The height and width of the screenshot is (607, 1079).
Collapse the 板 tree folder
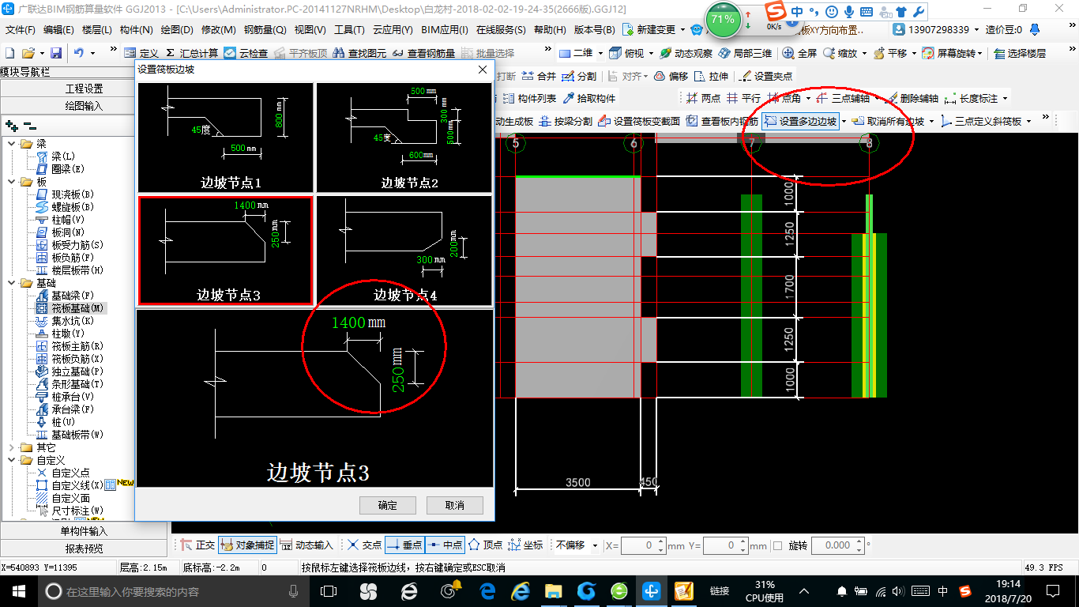(11, 182)
